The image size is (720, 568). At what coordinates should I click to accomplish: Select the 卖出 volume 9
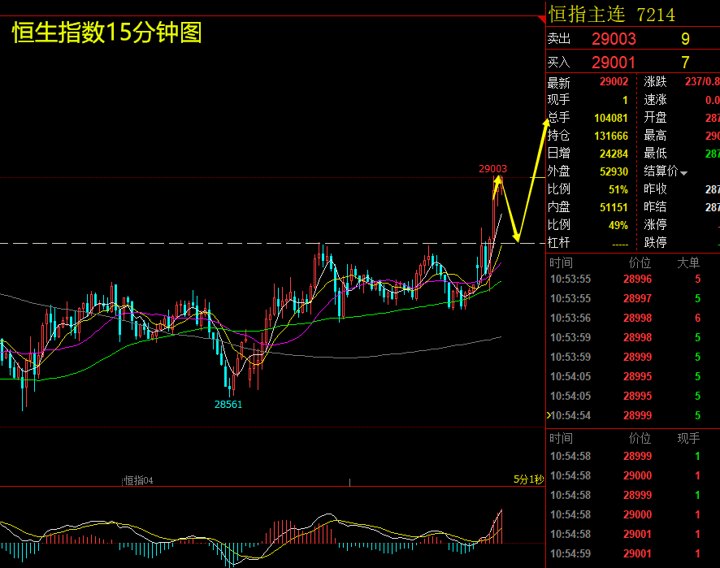(685, 39)
